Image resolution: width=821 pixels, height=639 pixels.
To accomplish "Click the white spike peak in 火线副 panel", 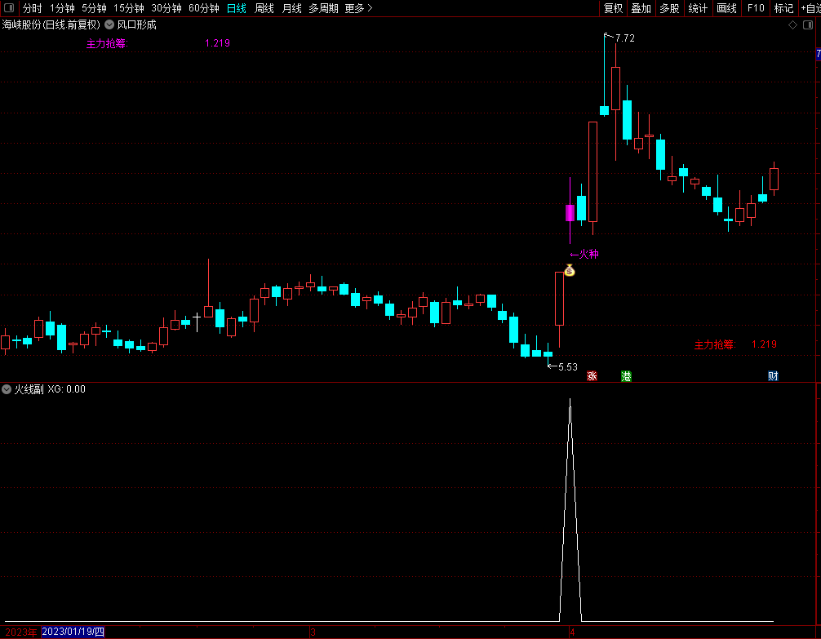I will click(x=570, y=400).
